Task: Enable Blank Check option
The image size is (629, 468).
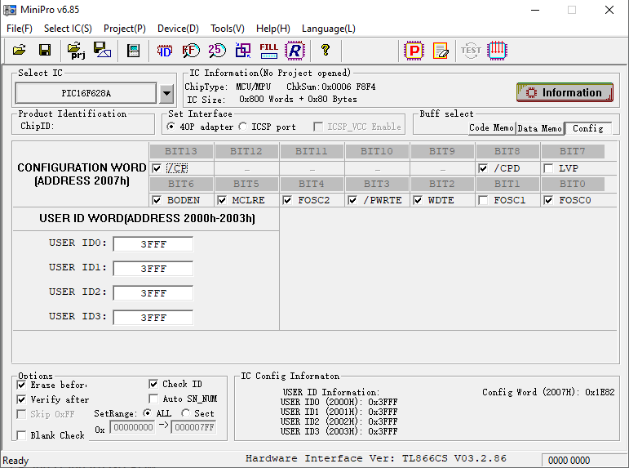Action: tap(22, 435)
